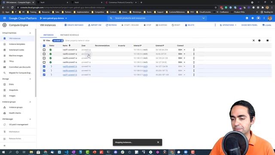Click the Instance groups sidebar icon
The width and height of the screenshot is (275, 155).
5,107
